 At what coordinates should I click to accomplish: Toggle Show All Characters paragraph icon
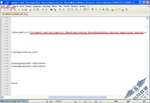(80, 10)
